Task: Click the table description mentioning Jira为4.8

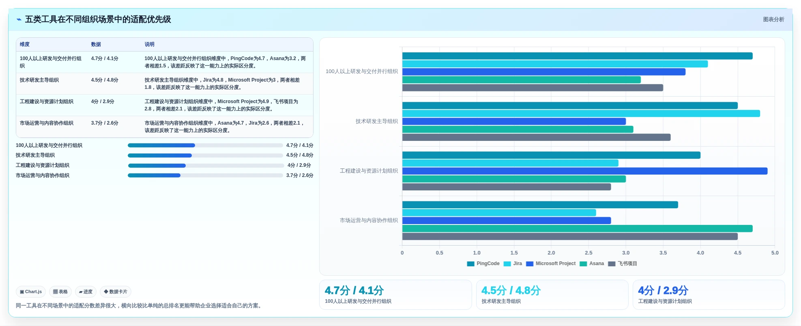Action: coord(222,84)
